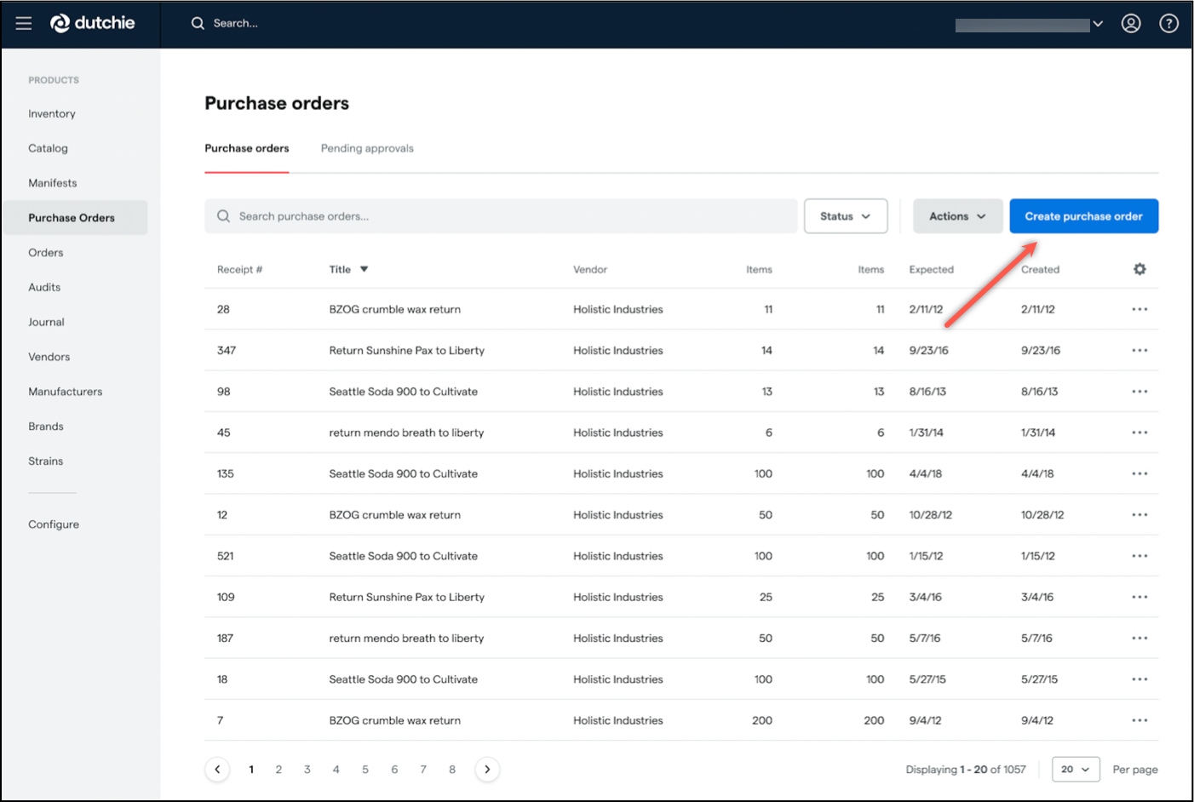The image size is (1194, 802).
Task: Expand the Actions dropdown
Action: pyautogui.click(x=957, y=215)
